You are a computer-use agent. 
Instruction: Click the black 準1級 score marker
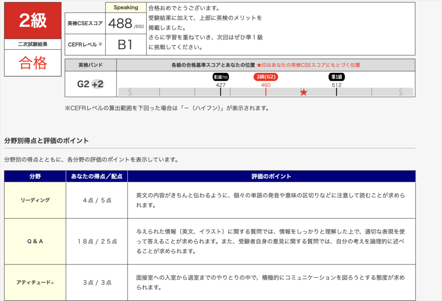(x=336, y=78)
